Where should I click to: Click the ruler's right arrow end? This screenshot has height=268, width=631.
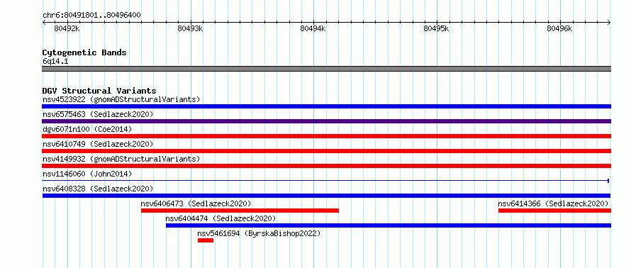click(x=609, y=23)
